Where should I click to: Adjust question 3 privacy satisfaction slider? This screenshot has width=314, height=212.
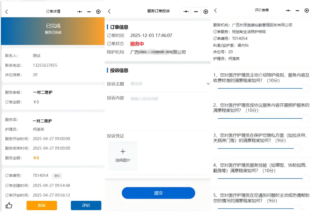coord(297,148)
